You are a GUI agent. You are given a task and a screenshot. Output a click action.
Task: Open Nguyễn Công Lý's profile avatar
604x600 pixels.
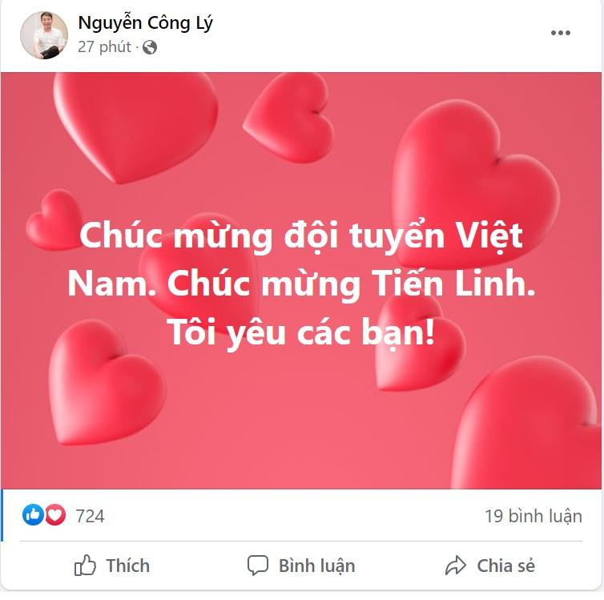click(44, 35)
